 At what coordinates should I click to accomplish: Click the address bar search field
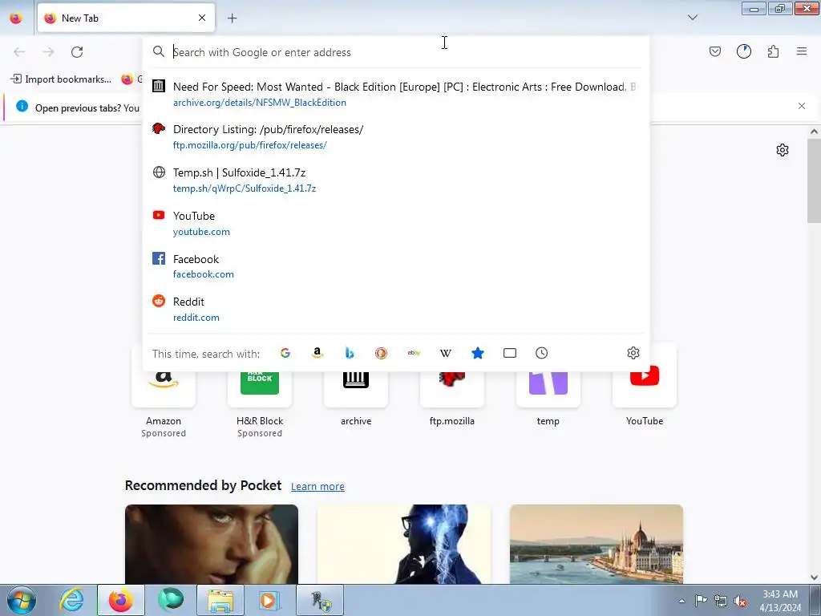(x=396, y=52)
